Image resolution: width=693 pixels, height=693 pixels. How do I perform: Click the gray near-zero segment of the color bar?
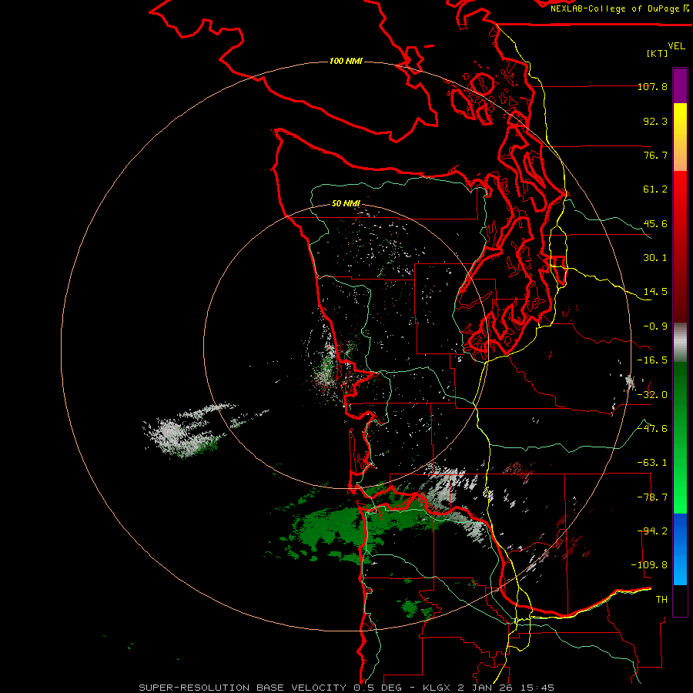(x=680, y=340)
